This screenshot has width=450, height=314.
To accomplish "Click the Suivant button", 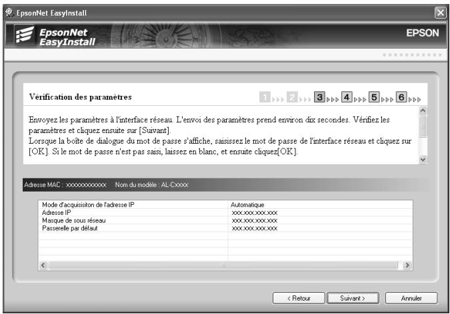I will pyautogui.click(x=353, y=298).
